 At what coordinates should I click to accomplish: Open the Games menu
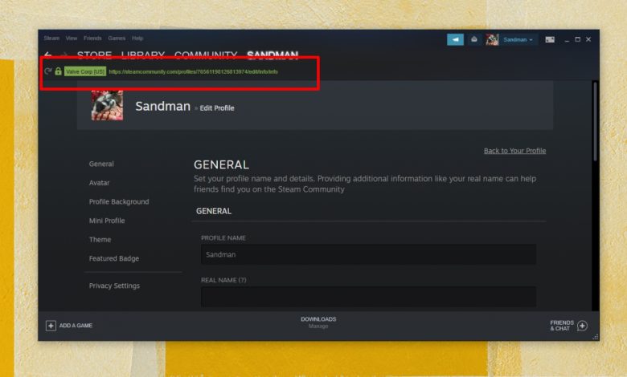117,39
